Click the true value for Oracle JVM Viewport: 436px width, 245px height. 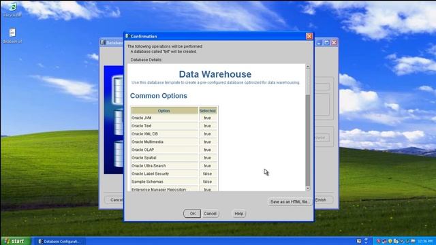[x=207, y=118]
